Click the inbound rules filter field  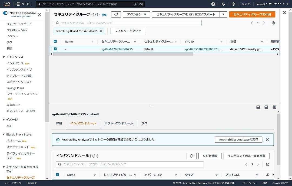130,164
